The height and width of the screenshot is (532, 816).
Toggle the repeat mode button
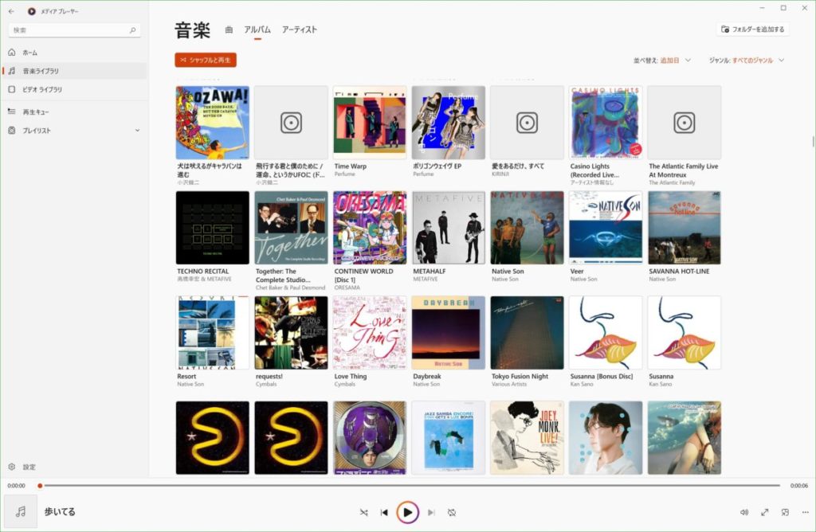tap(452, 512)
